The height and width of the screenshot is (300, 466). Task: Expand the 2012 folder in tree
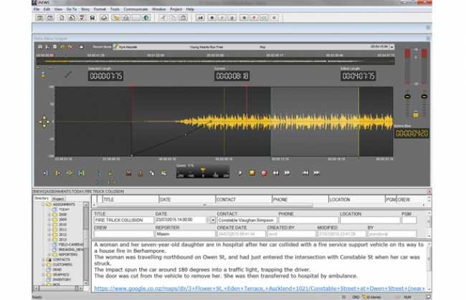click(49, 235)
